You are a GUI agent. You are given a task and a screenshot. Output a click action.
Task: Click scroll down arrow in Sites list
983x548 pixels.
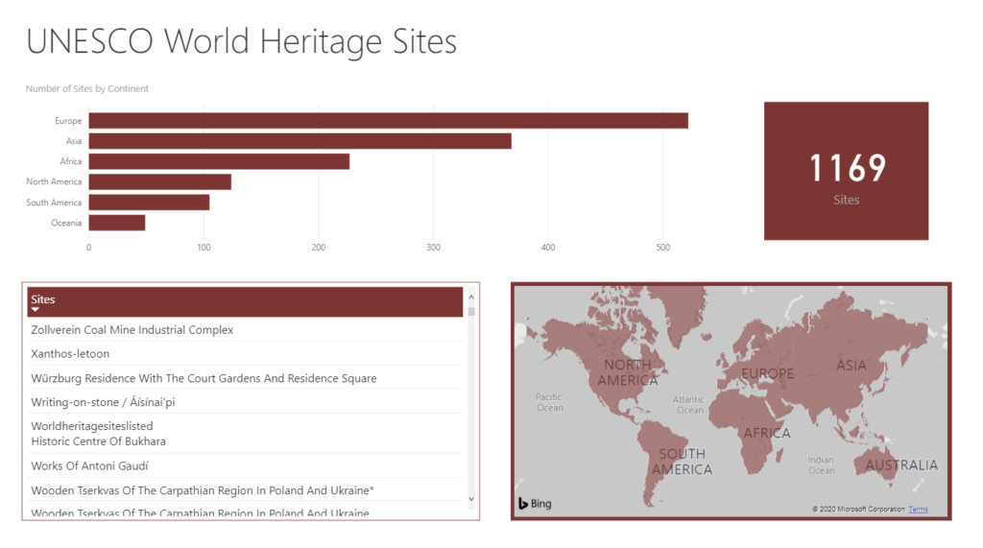[x=471, y=499]
